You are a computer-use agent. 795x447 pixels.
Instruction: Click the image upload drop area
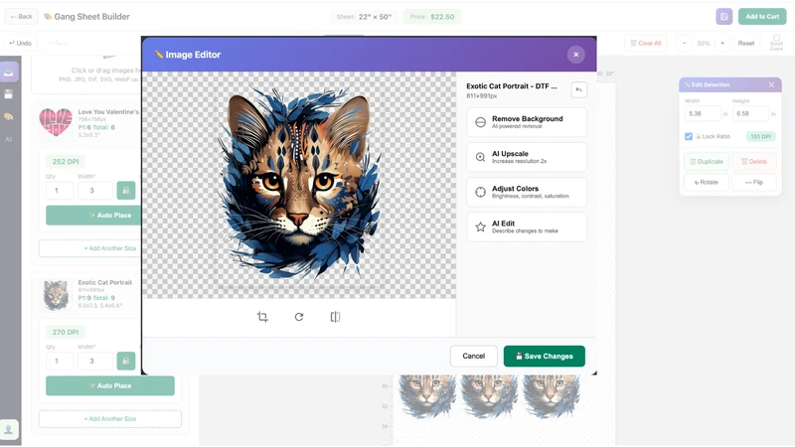(x=86, y=75)
